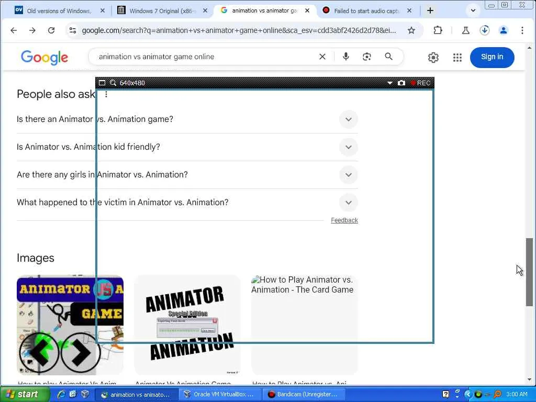Click the 'Images' section heading
The height and width of the screenshot is (402, 536).
click(36, 258)
